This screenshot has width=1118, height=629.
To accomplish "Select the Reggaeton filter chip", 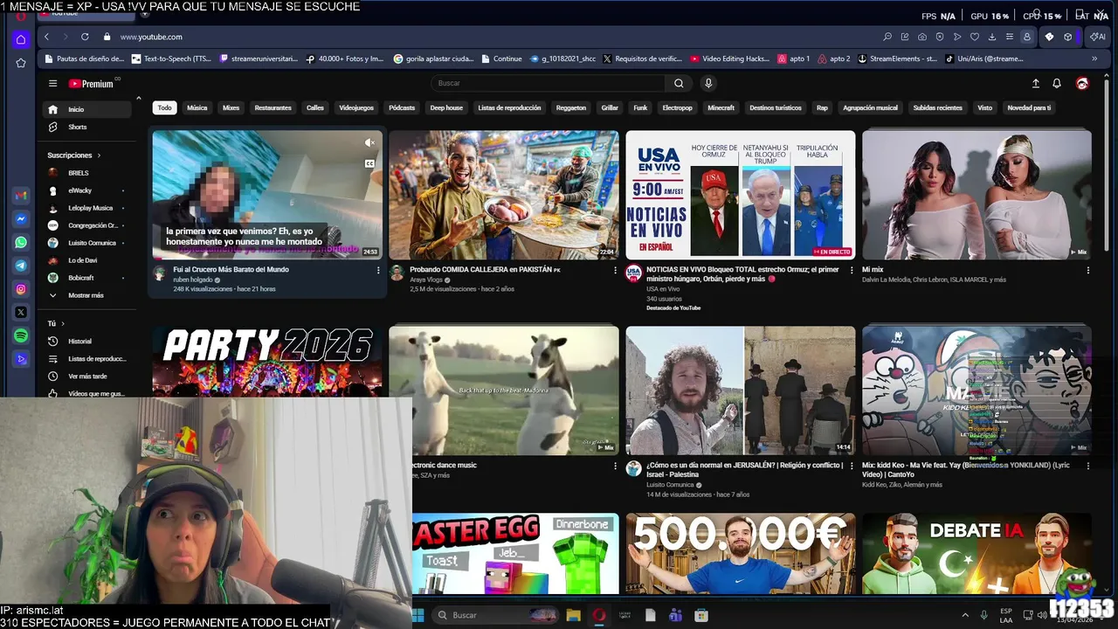I will pyautogui.click(x=571, y=107).
